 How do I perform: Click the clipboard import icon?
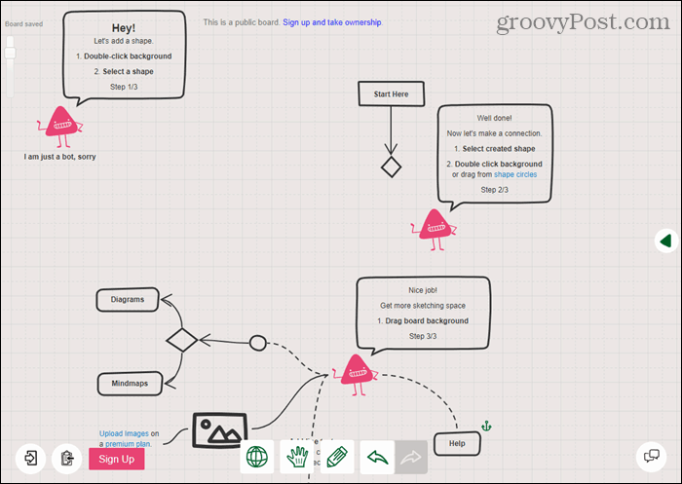(66, 459)
